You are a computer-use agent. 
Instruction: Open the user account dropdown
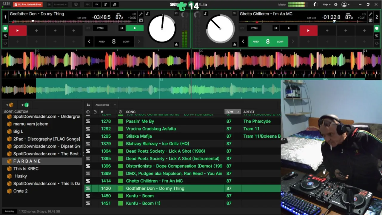coord(346,4)
